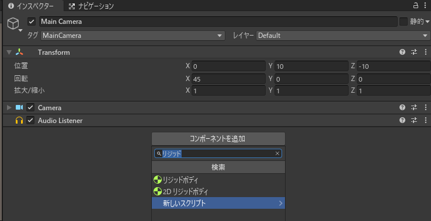The image size is (431, 221).
Task: Toggle the Inspector lock icon
Action: pyautogui.click(x=415, y=5)
